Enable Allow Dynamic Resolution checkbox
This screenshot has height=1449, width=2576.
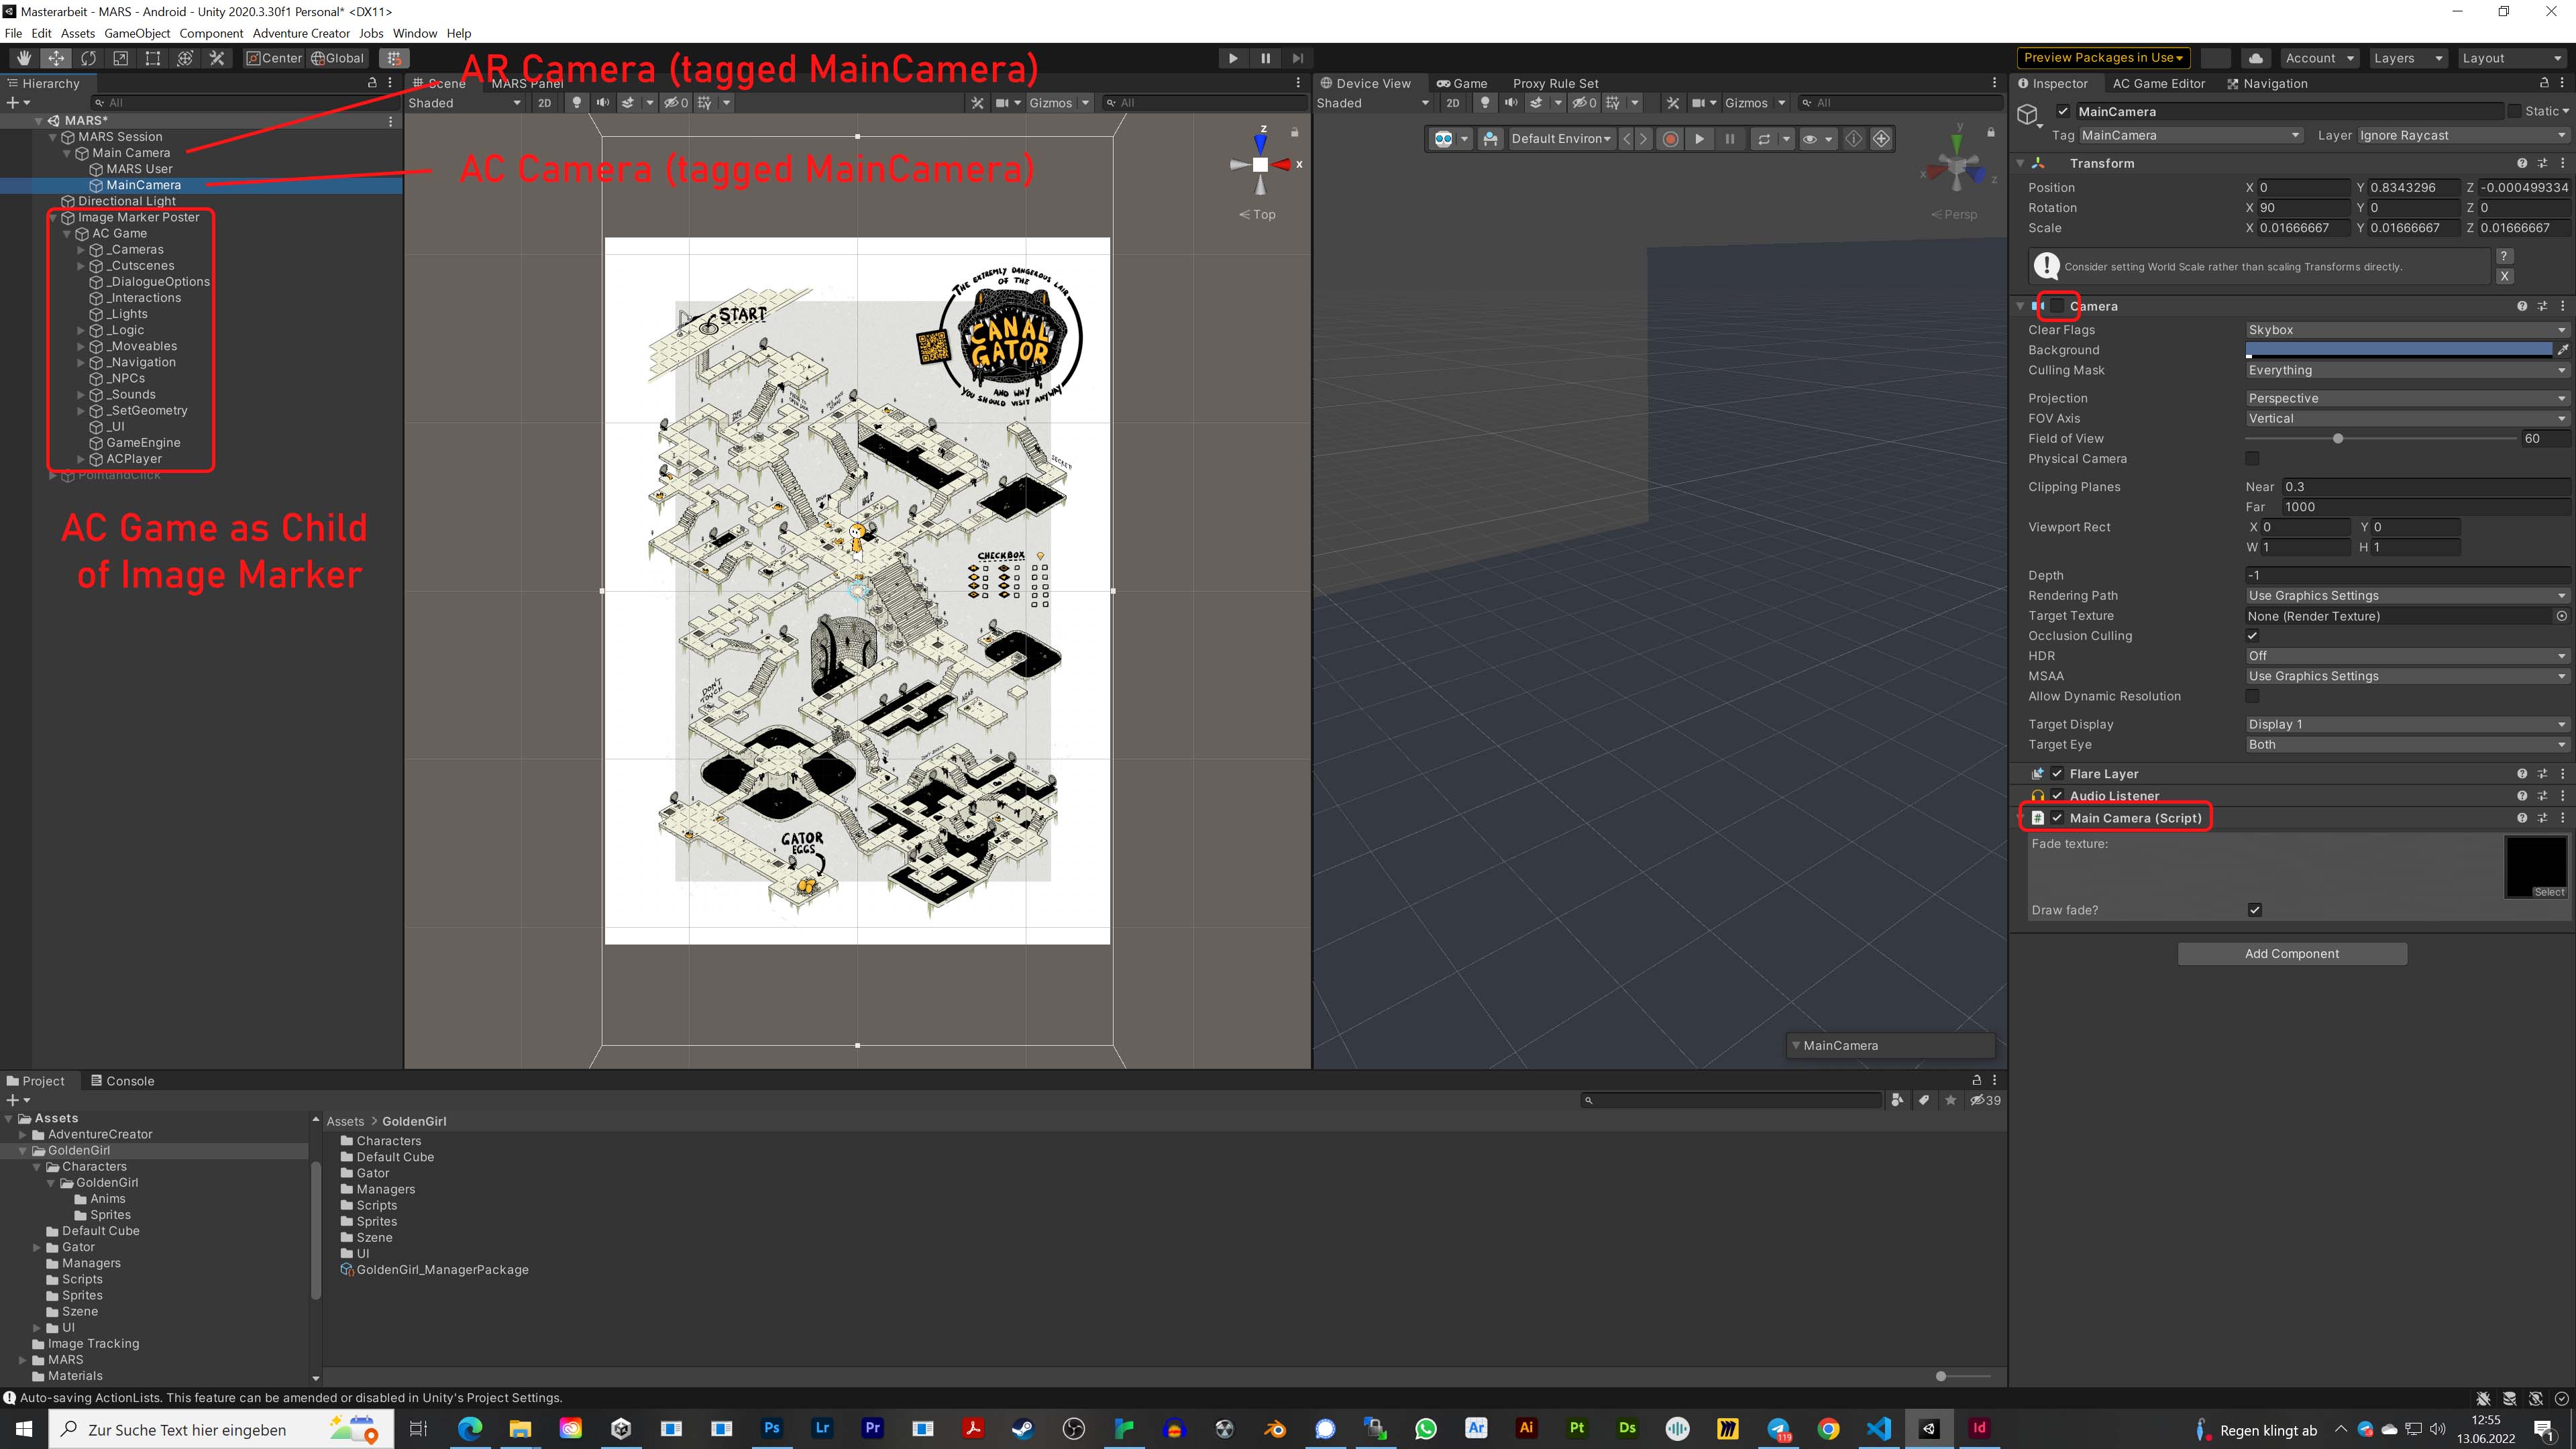2252,696
